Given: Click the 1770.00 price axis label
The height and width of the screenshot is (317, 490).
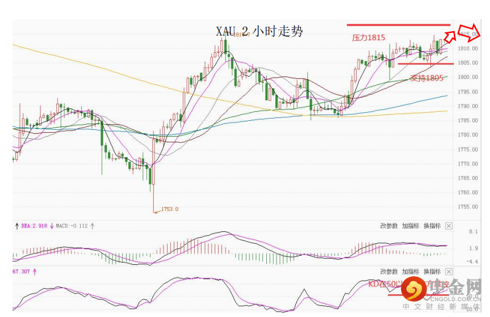Looking at the screenshot, I should 468,164.
